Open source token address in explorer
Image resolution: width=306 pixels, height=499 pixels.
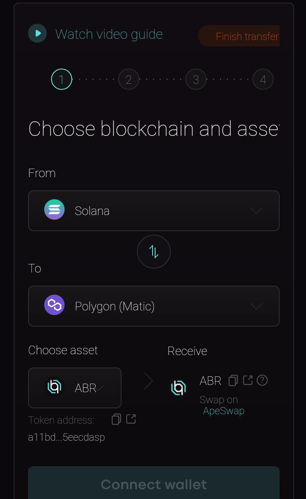[131, 419]
